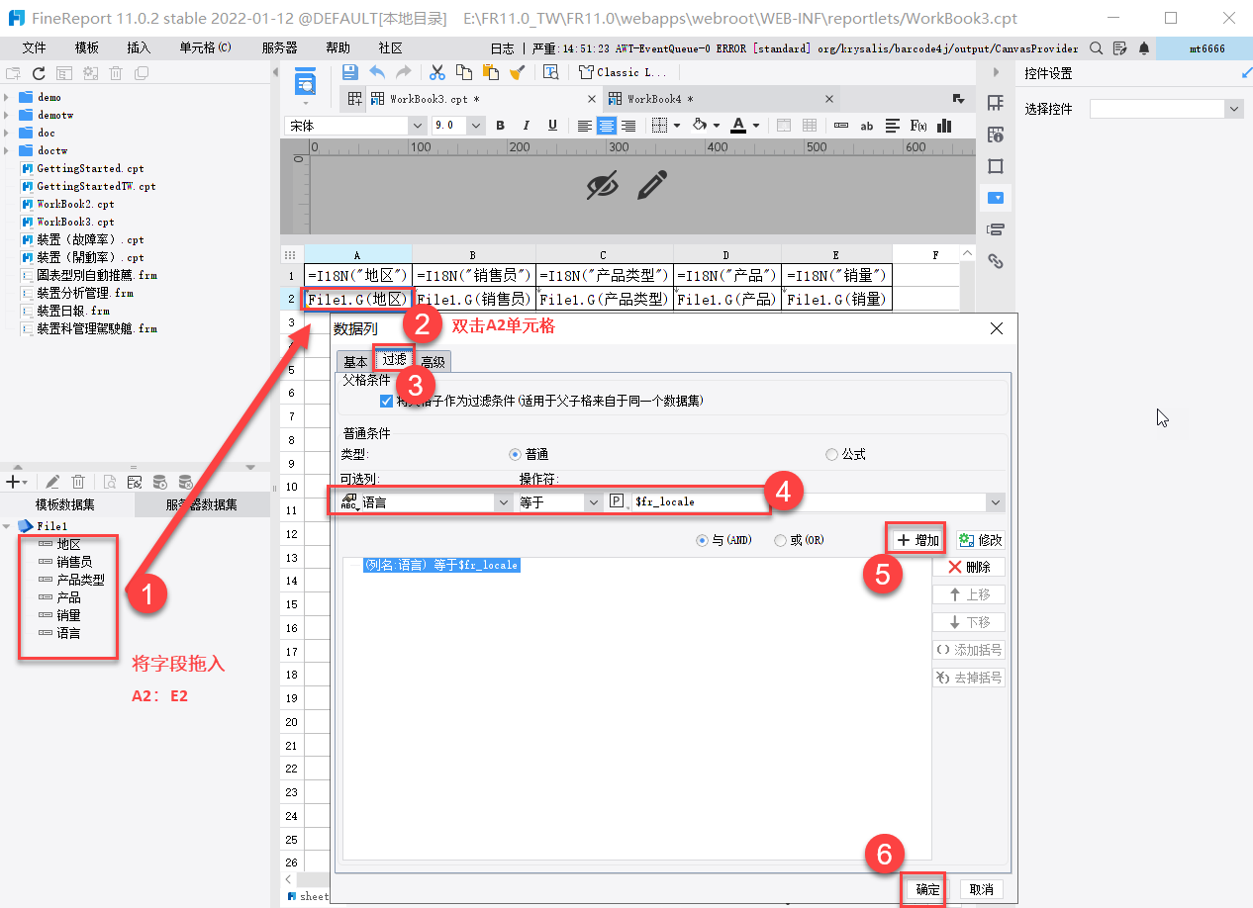This screenshot has width=1253, height=908.
Task: Click the fill color bucket swatch
Action: [x=700, y=126]
